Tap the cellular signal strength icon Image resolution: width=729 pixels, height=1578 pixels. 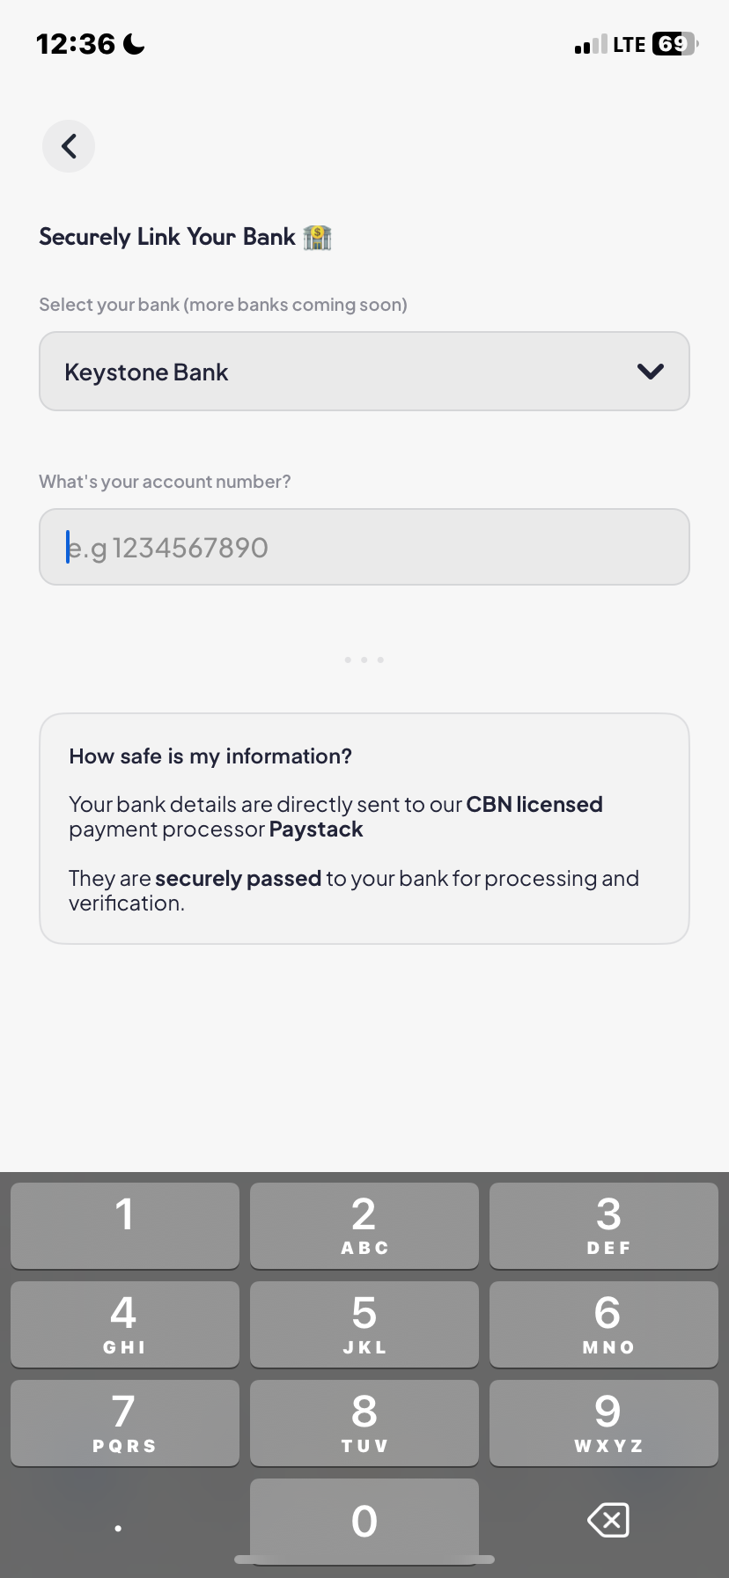click(591, 45)
